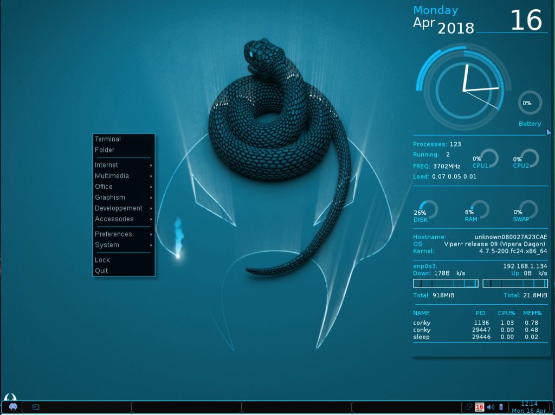Click the volume speaker tray icon
This screenshot has height=415, width=555.
(491, 407)
